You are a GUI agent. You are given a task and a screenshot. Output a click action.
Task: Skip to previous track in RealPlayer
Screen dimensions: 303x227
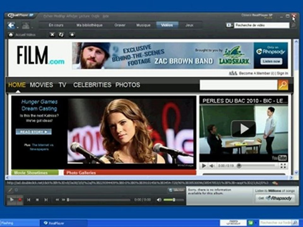(x=29, y=200)
